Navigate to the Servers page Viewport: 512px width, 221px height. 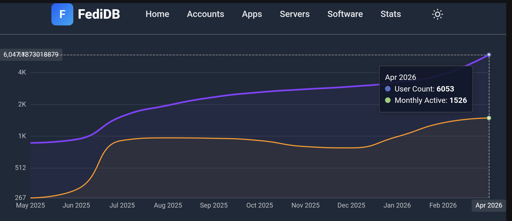click(x=294, y=14)
